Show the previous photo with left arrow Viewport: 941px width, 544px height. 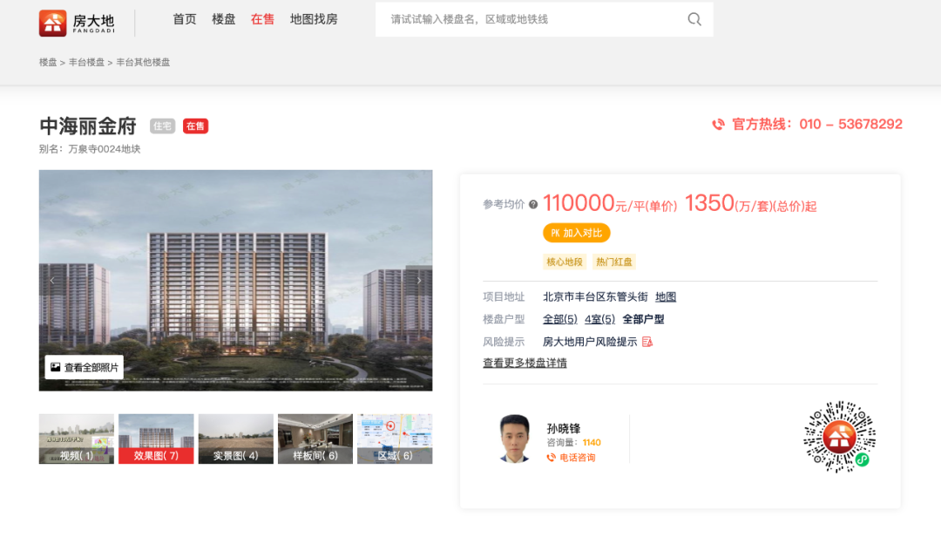point(51,281)
